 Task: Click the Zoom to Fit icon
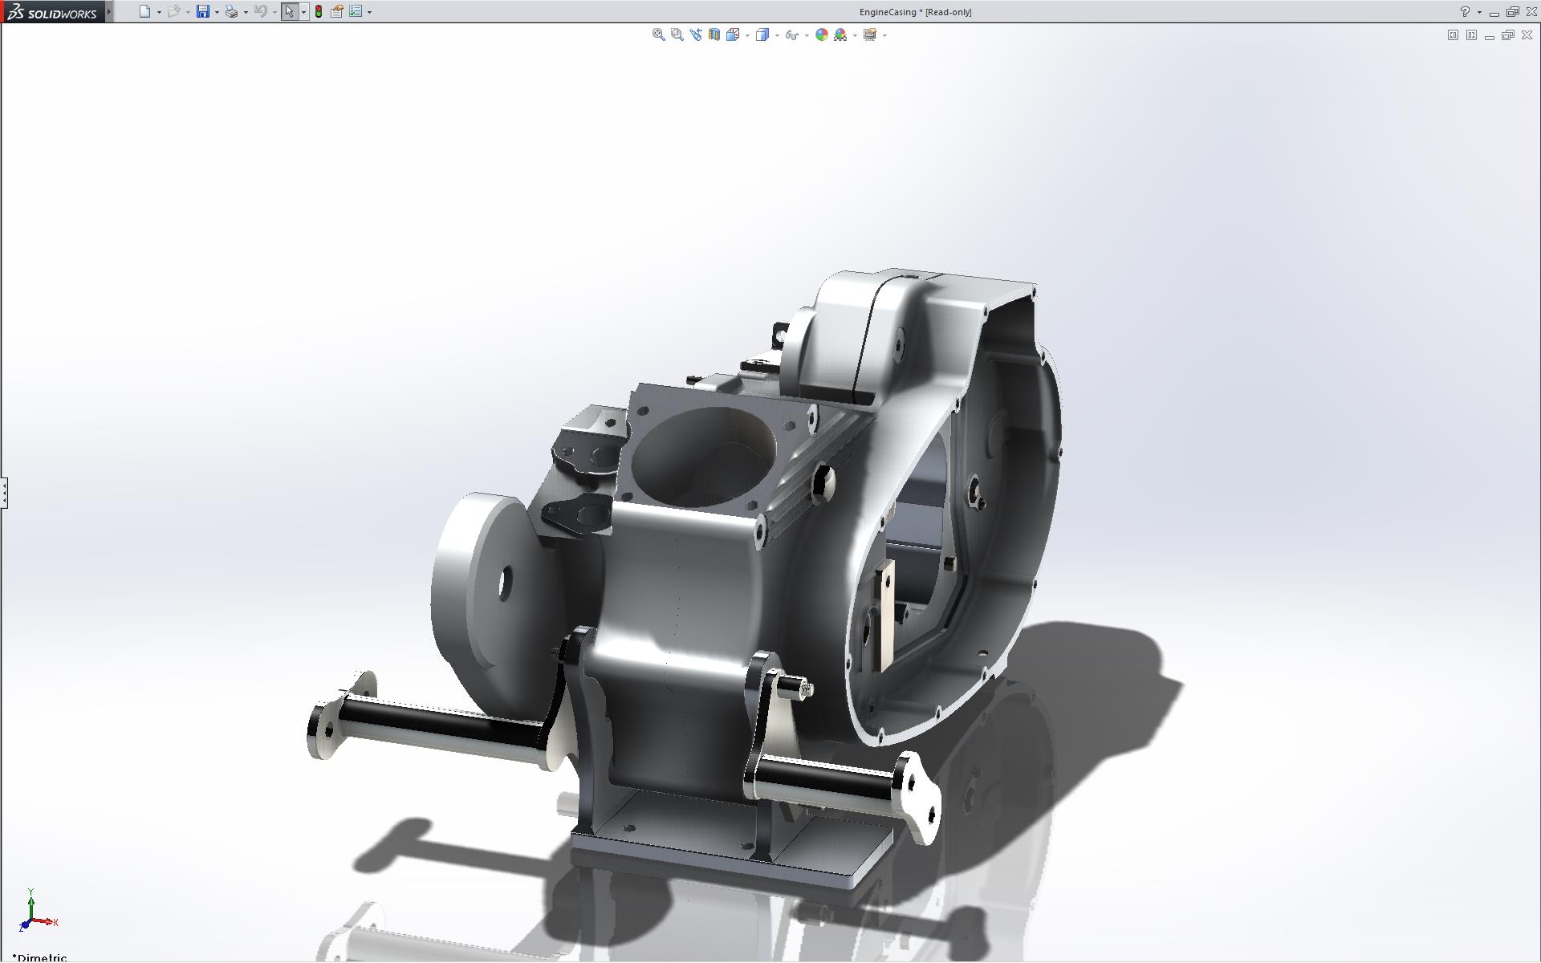[x=658, y=35]
